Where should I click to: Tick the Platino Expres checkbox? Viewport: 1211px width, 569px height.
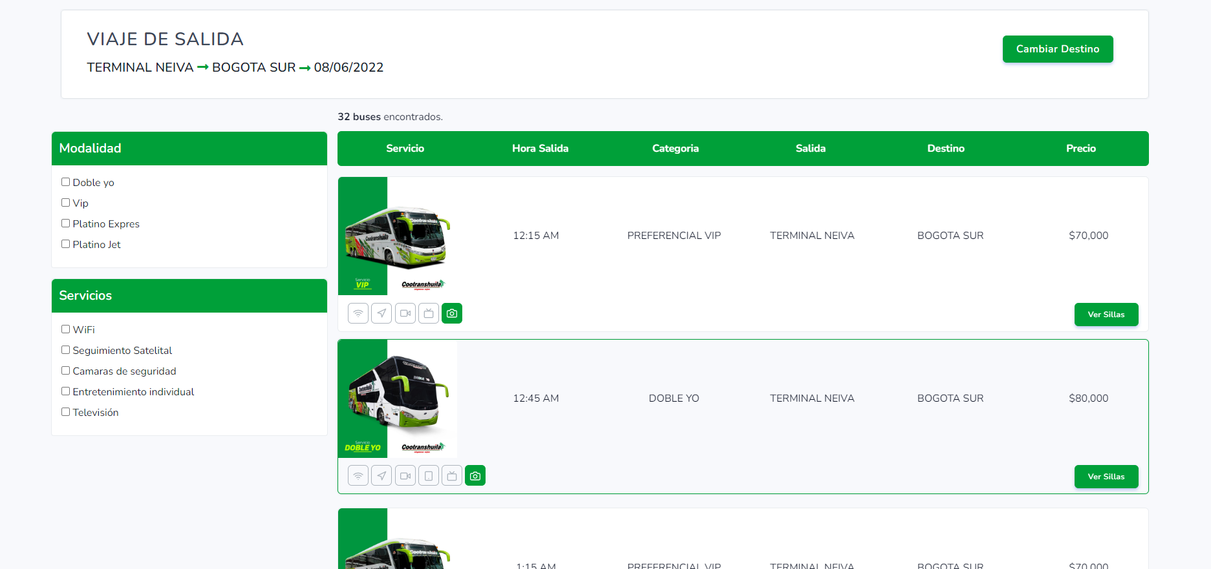point(65,223)
